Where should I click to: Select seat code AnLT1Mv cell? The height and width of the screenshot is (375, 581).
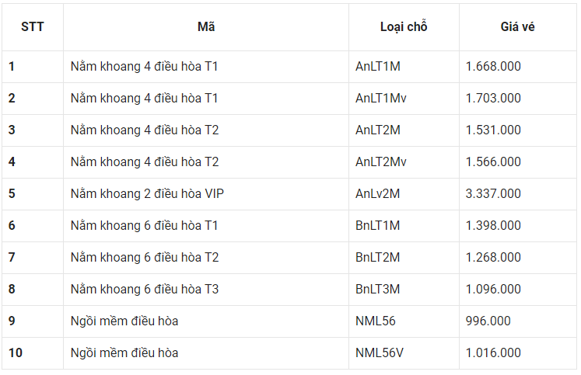(x=381, y=99)
